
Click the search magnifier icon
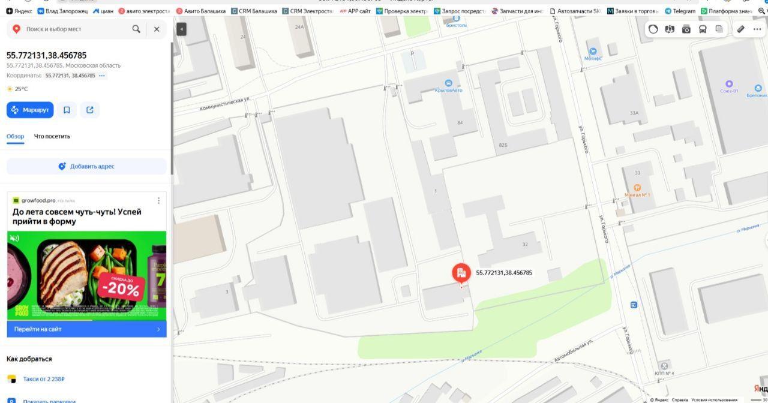[x=136, y=29]
